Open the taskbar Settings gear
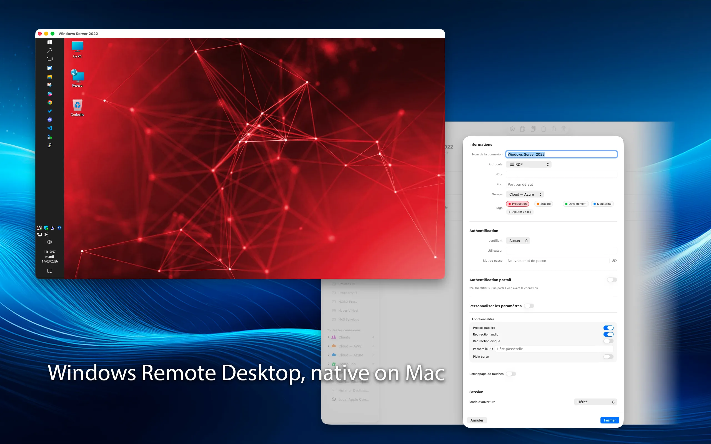Screen dimensions: 711x444 click(x=50, y=242)
